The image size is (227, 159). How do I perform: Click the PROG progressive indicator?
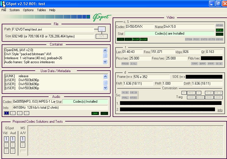click(x=125, y=63)
